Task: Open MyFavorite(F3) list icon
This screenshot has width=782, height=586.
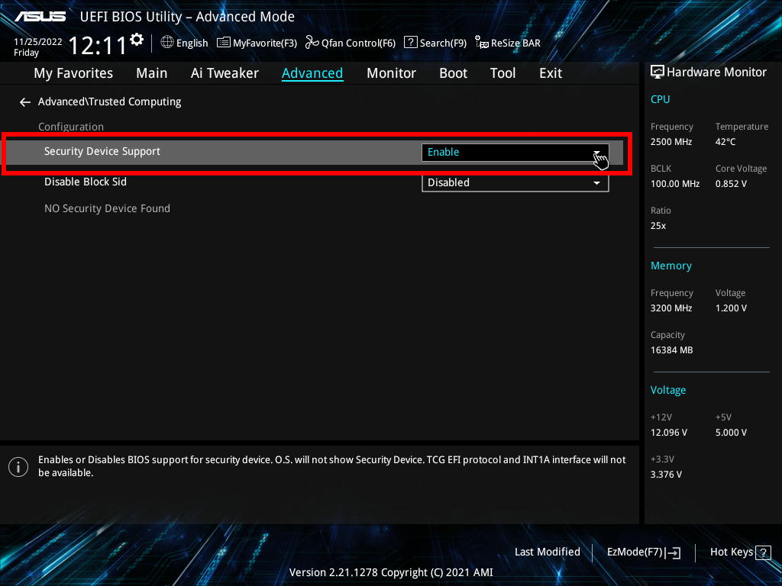Action: point(224,43)
